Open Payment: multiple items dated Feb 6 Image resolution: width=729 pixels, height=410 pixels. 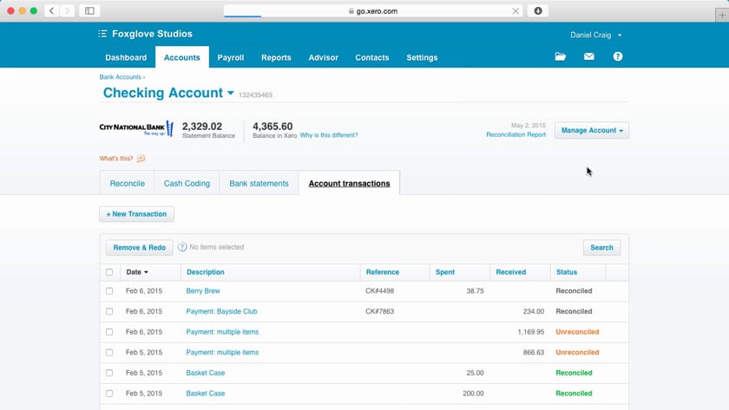222,332
